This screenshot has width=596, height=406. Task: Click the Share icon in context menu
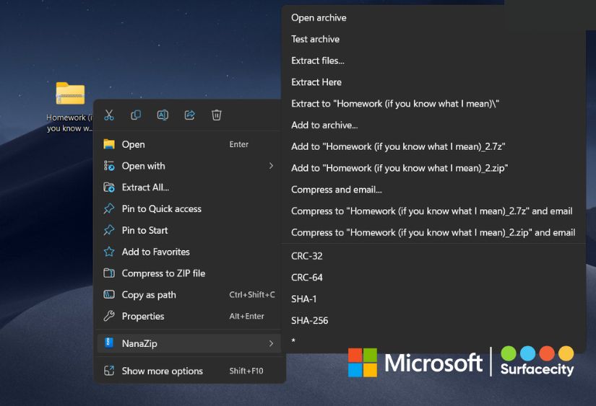(190, 115)
